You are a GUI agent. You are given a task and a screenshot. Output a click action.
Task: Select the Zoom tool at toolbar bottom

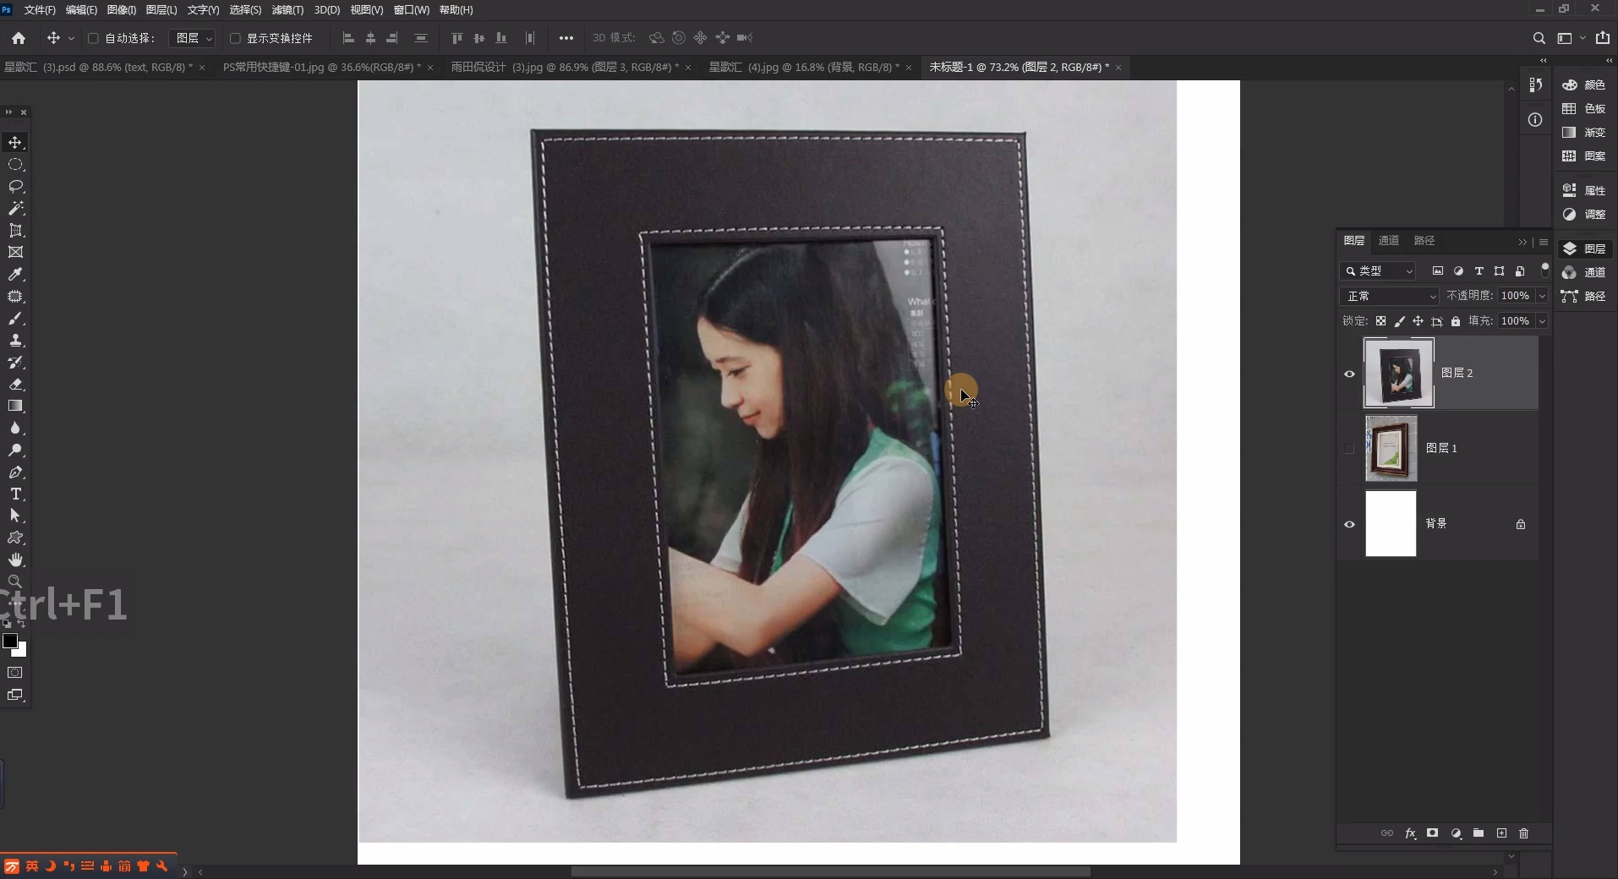(x=15, y=581)
